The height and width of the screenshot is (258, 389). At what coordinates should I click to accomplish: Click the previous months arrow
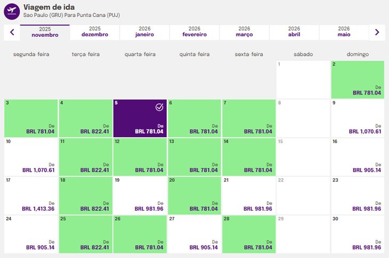coord(12,32)
